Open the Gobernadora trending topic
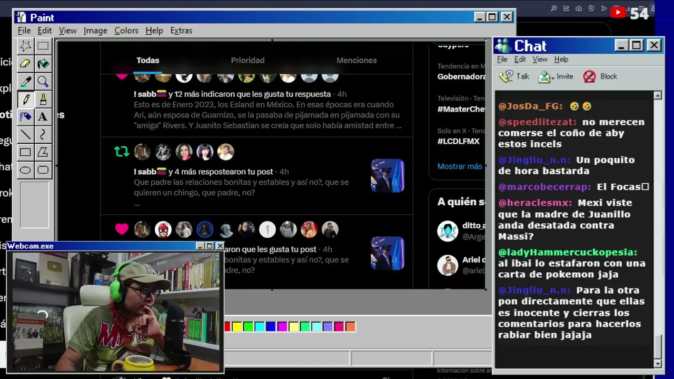 [x=461, y=77]
